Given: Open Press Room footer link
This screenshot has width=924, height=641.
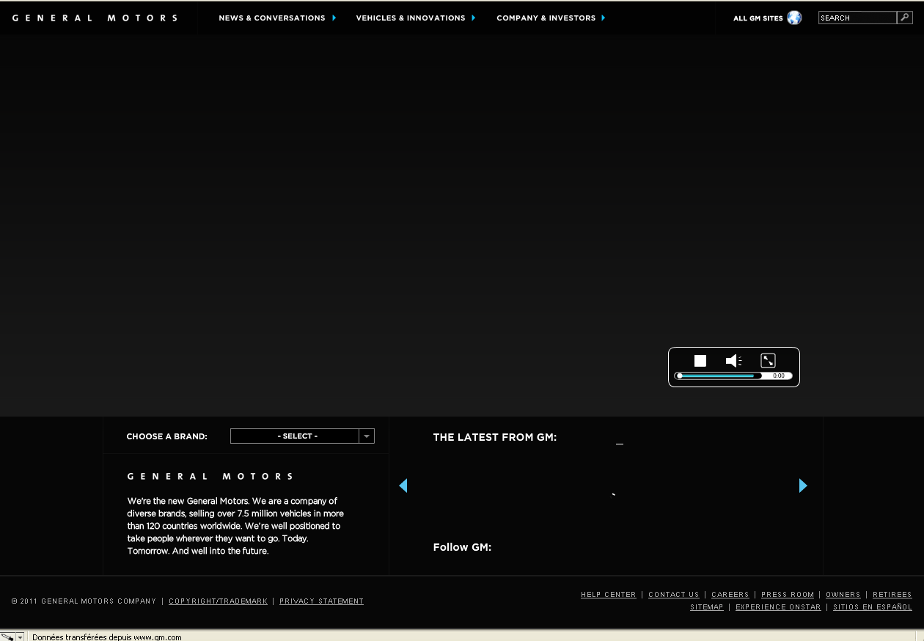Looking at the screenshot, I should point(788,595).
